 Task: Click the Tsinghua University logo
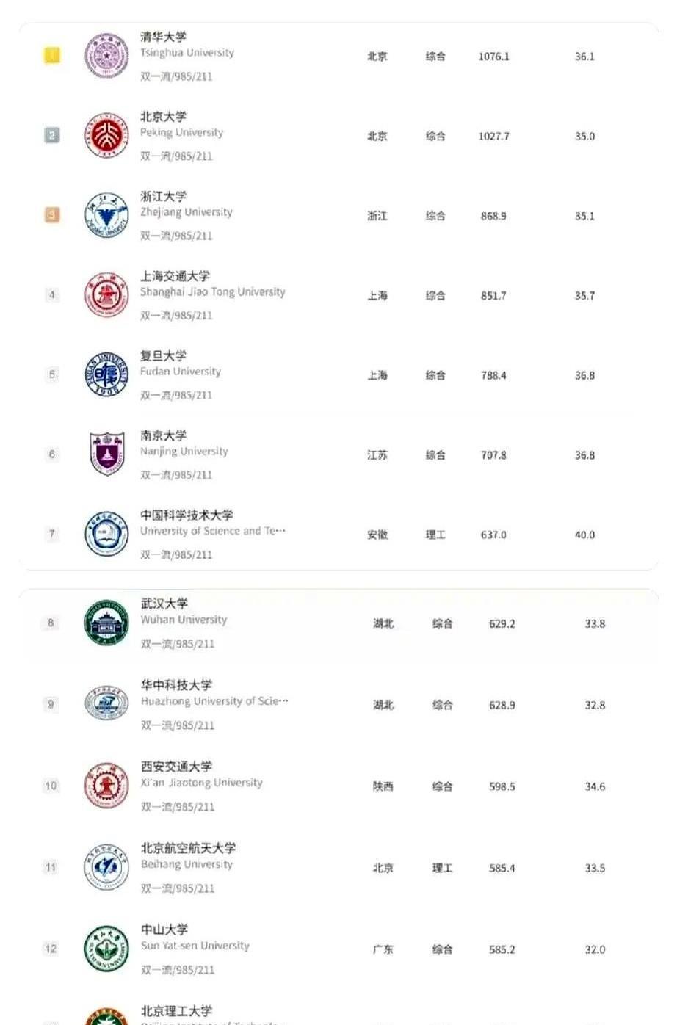click(x=106, y=55)
